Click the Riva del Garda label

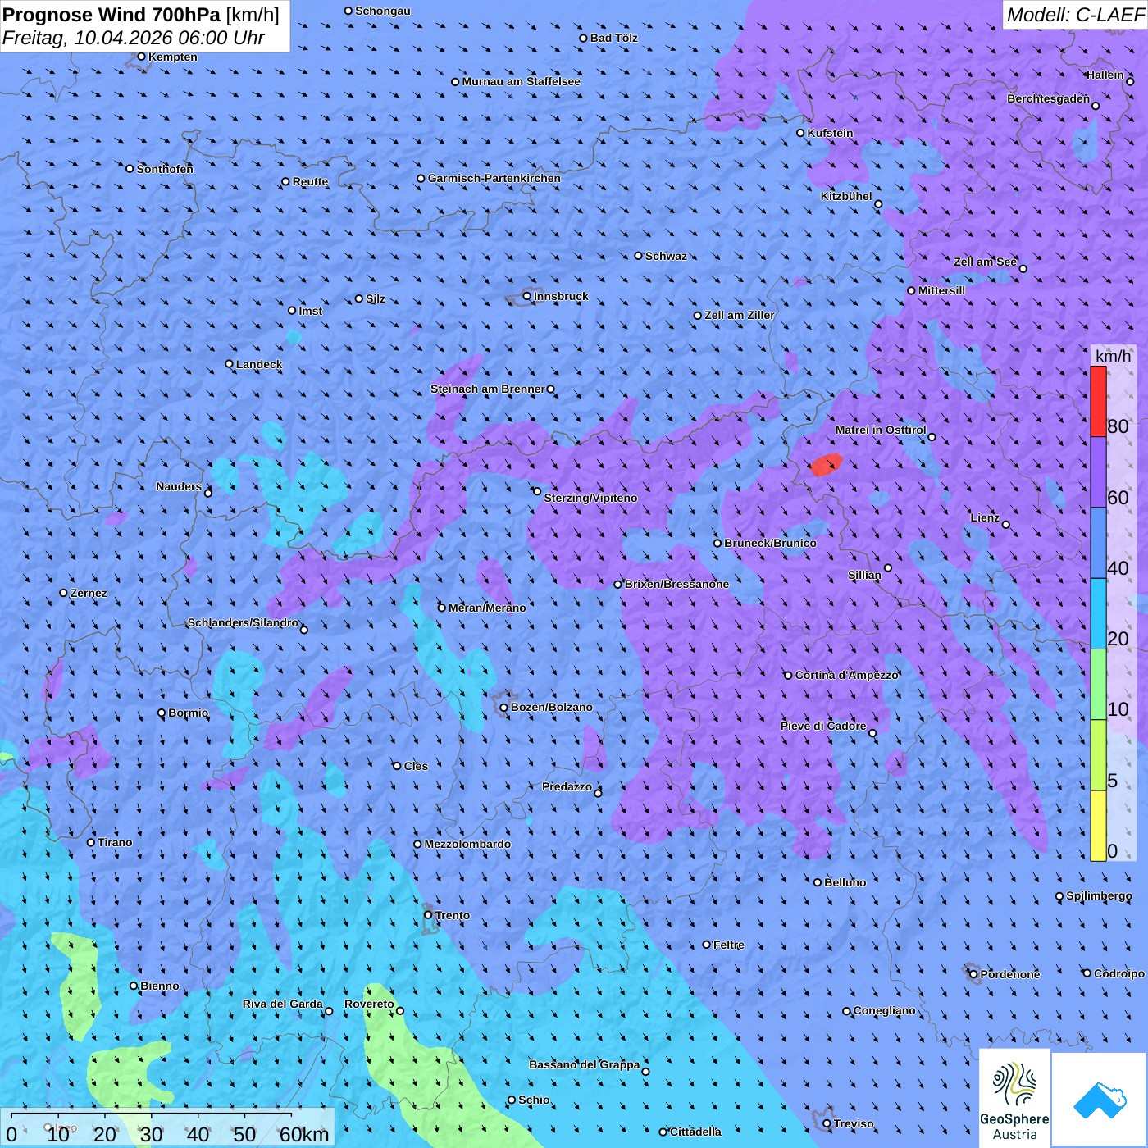(x=283, y=1004)
